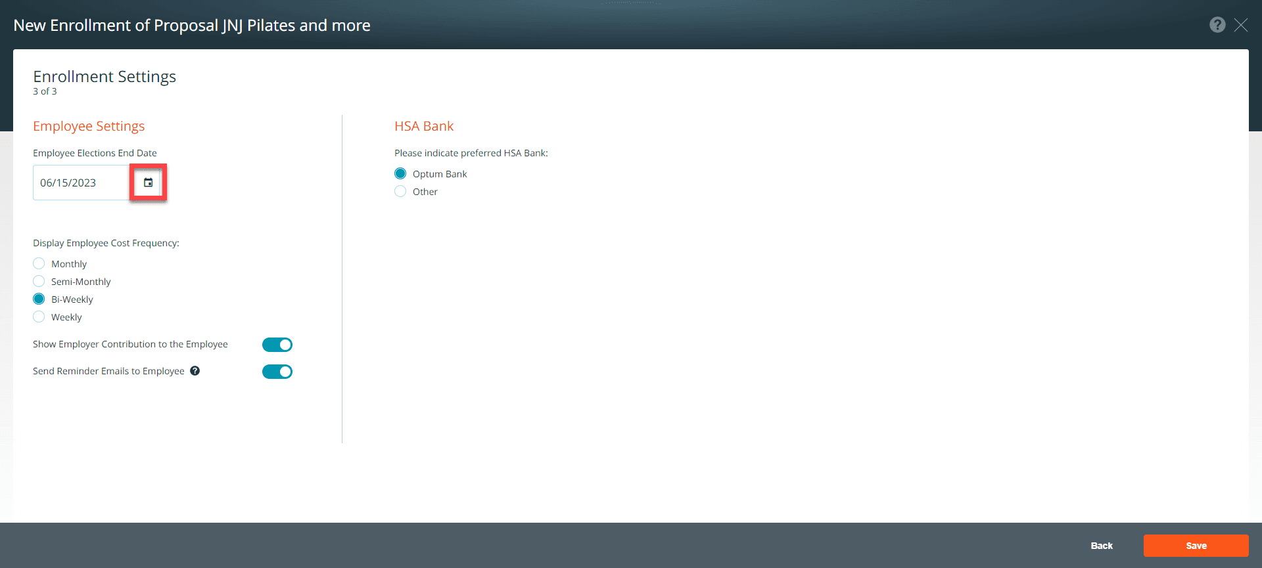Select Weekly cost frequency
Screen dimensions: 1262x568
(39, 317)
